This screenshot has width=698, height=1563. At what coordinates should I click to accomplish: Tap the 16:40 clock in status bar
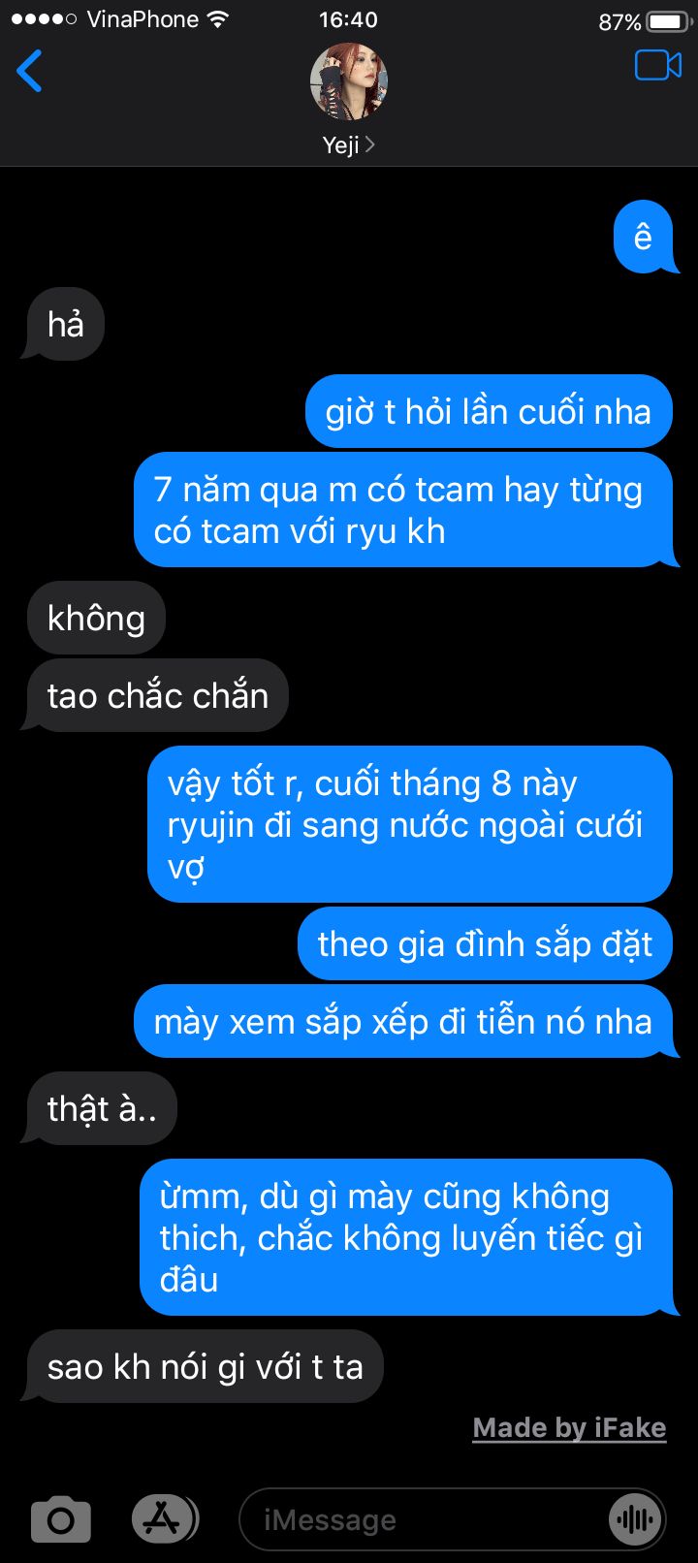click(348, 19)
